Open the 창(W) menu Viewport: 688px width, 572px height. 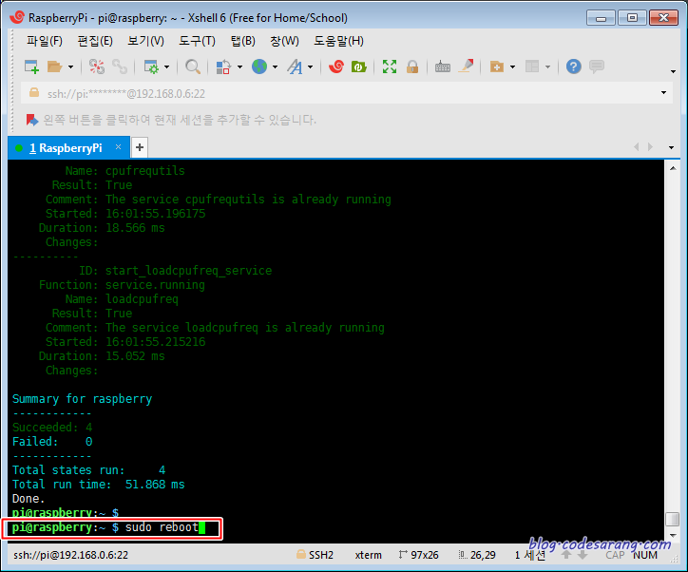[284, 41]
